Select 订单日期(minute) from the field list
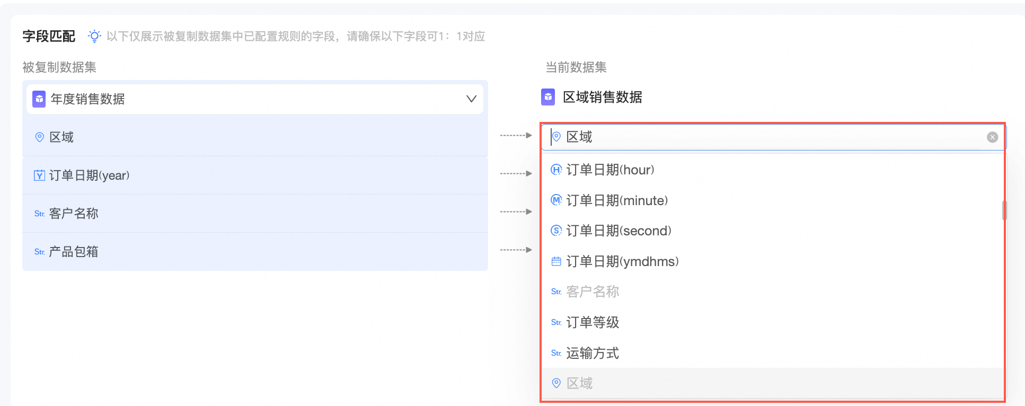Viewport: 1025px width, 406px height. point(617,200)
